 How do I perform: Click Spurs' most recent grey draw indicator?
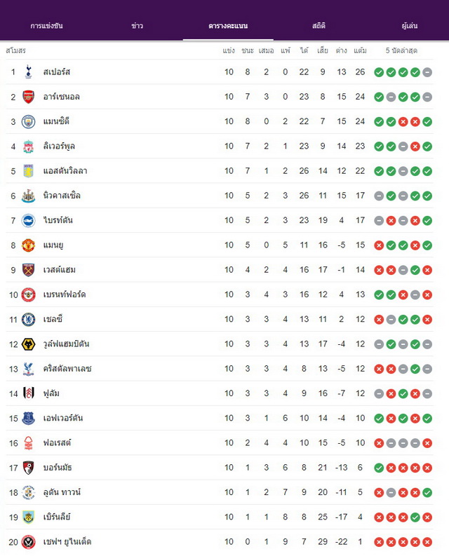427,72
